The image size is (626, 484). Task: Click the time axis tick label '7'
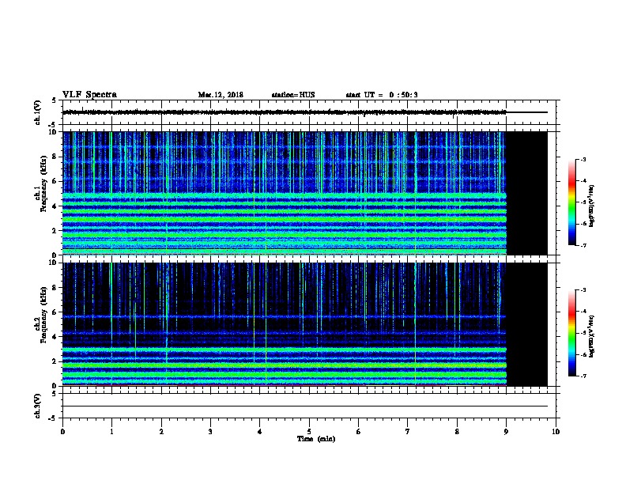tap(408, 432)
